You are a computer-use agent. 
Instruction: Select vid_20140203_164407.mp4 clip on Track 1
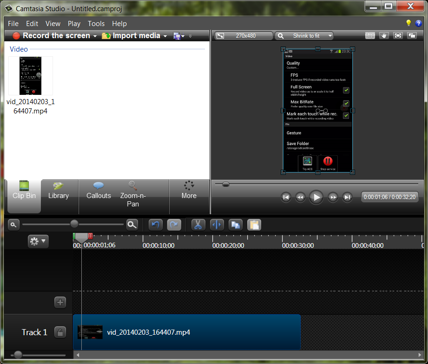coord(187,332)
